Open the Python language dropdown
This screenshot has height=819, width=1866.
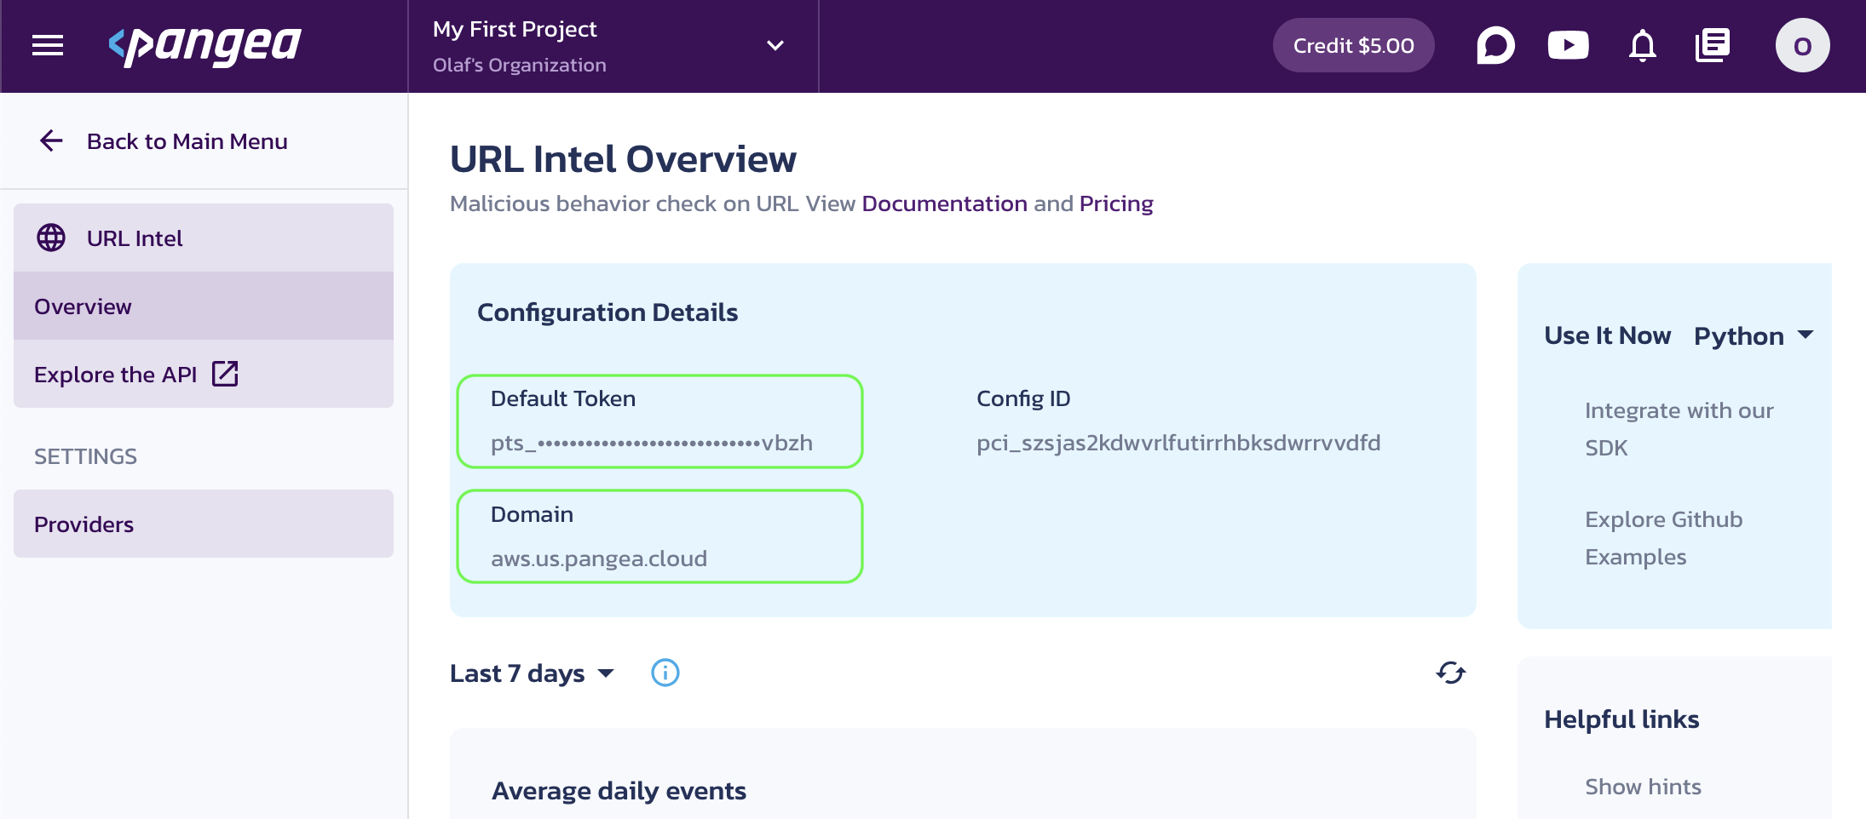pos(1754,335)
